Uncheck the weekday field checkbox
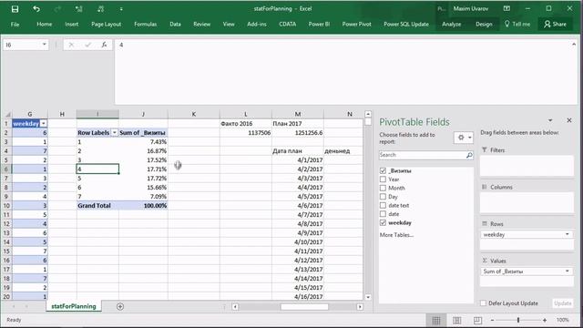The width and height of the screenshot is (583, 328). [x=383, y=222]
